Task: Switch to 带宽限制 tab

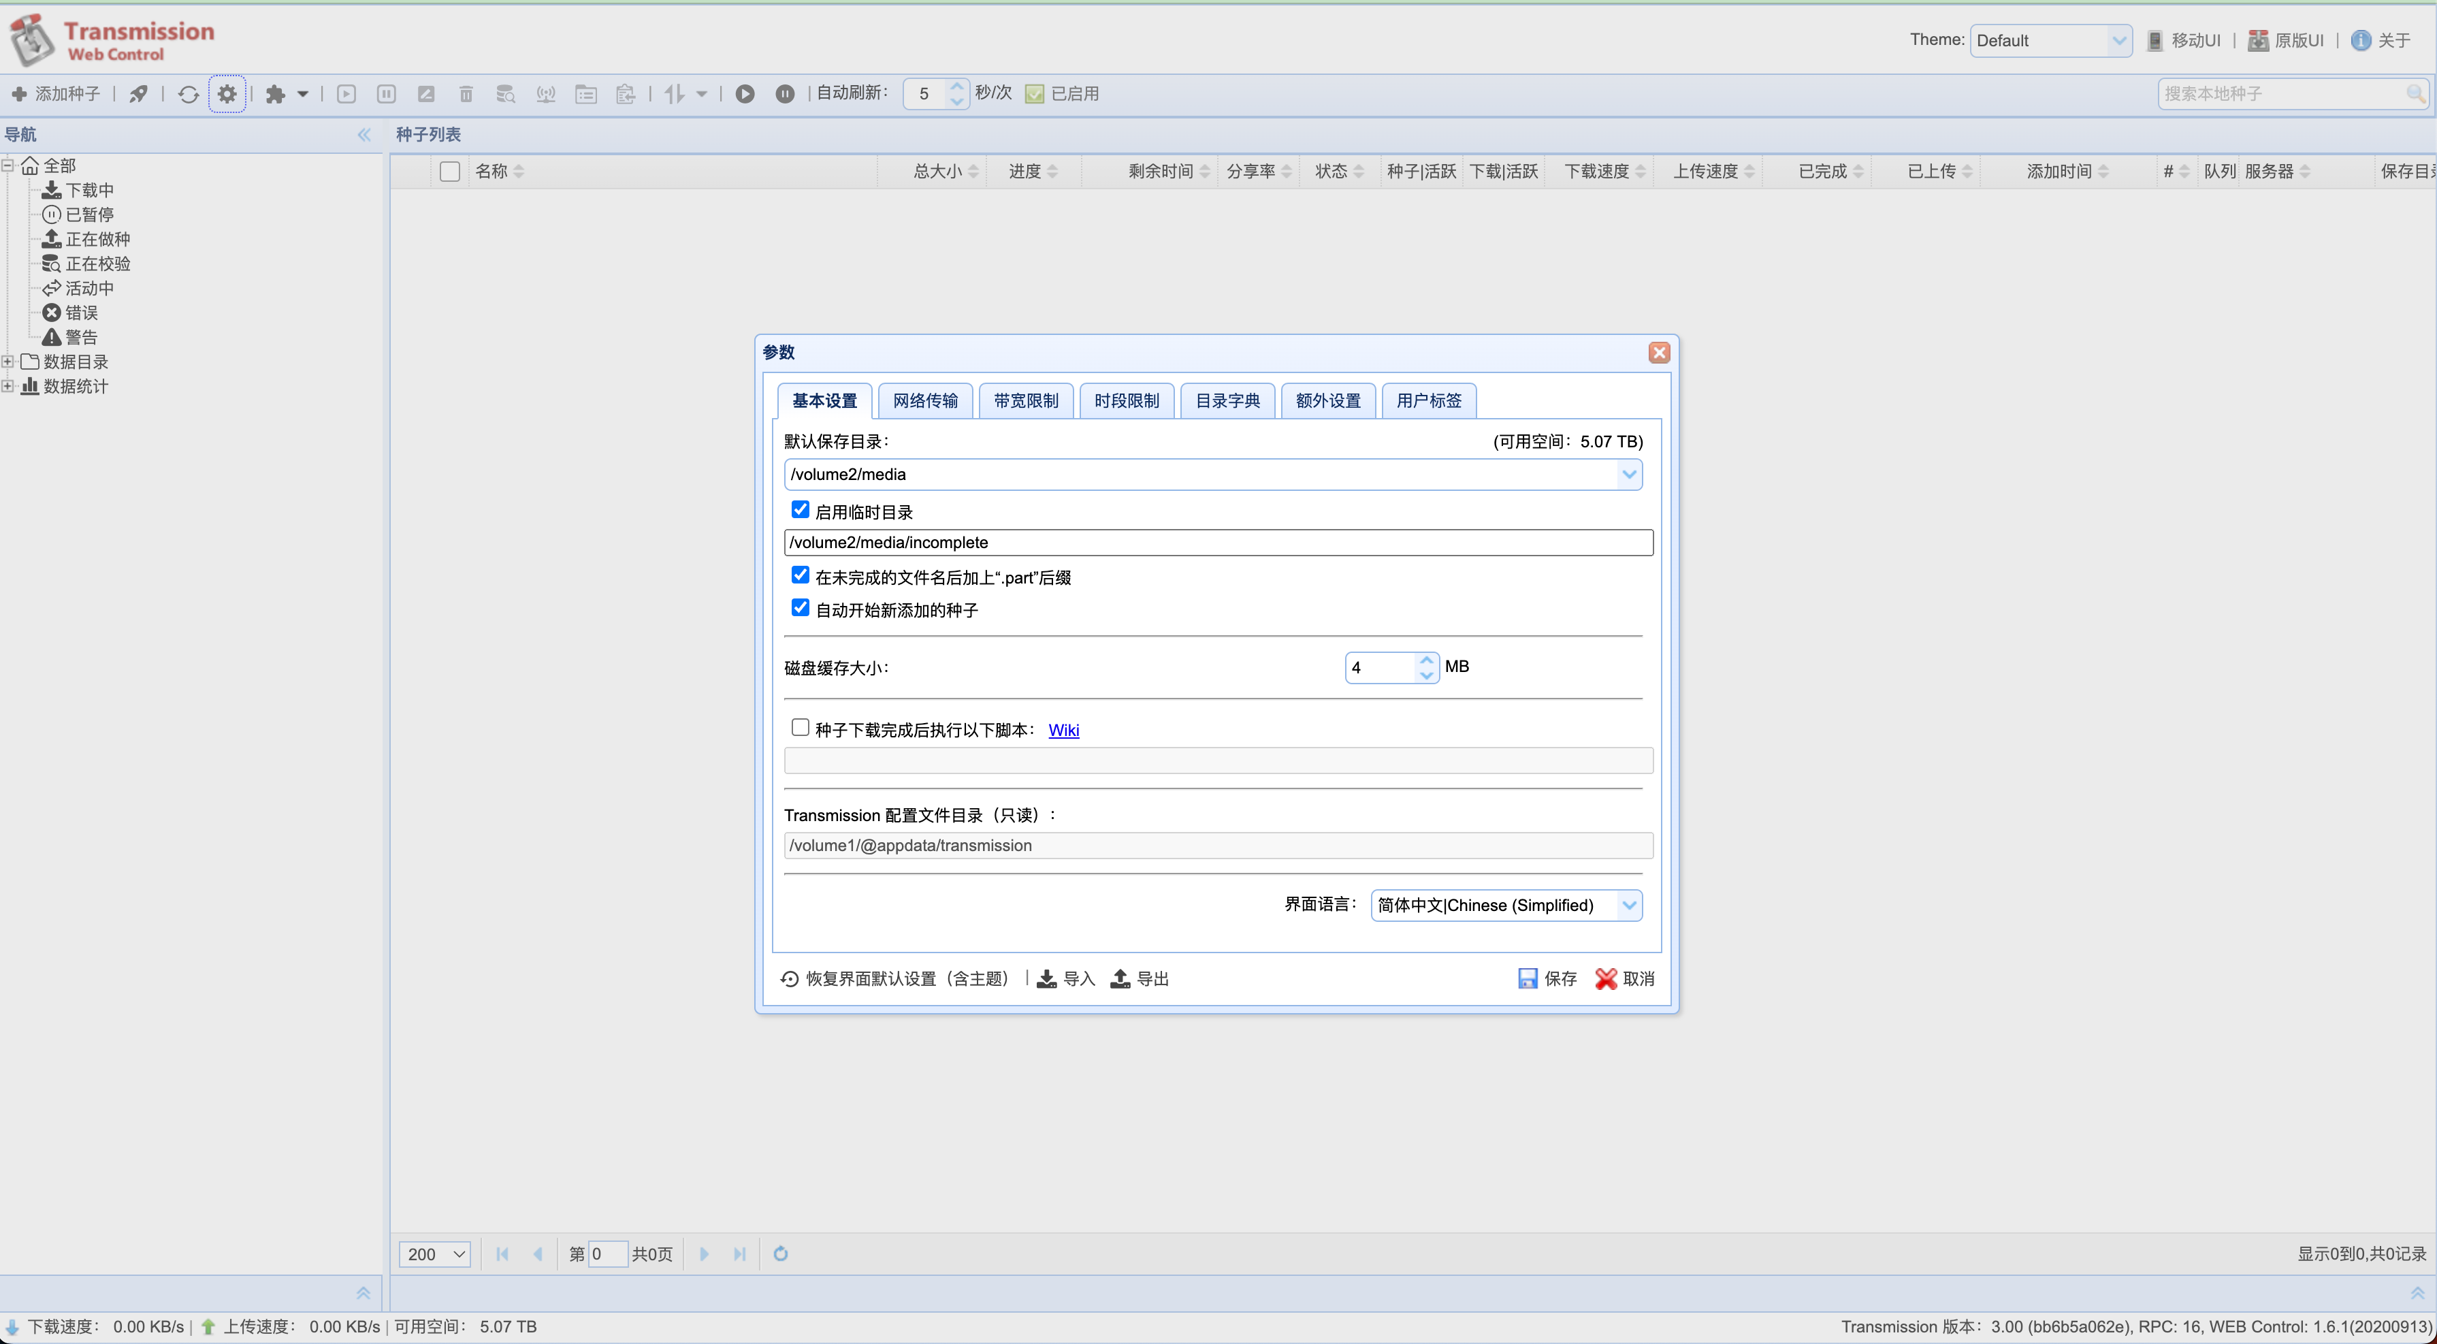Action: coord(1027,400)
